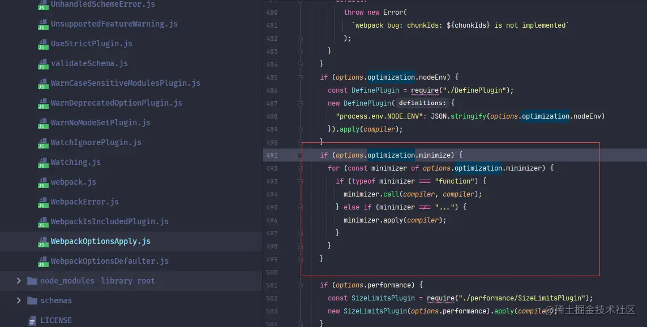Expand the node_modules library root folder

click(x=19, y=281)
